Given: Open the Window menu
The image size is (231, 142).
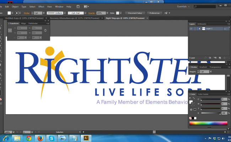Looking at the screenshot, I should (59, 7).
